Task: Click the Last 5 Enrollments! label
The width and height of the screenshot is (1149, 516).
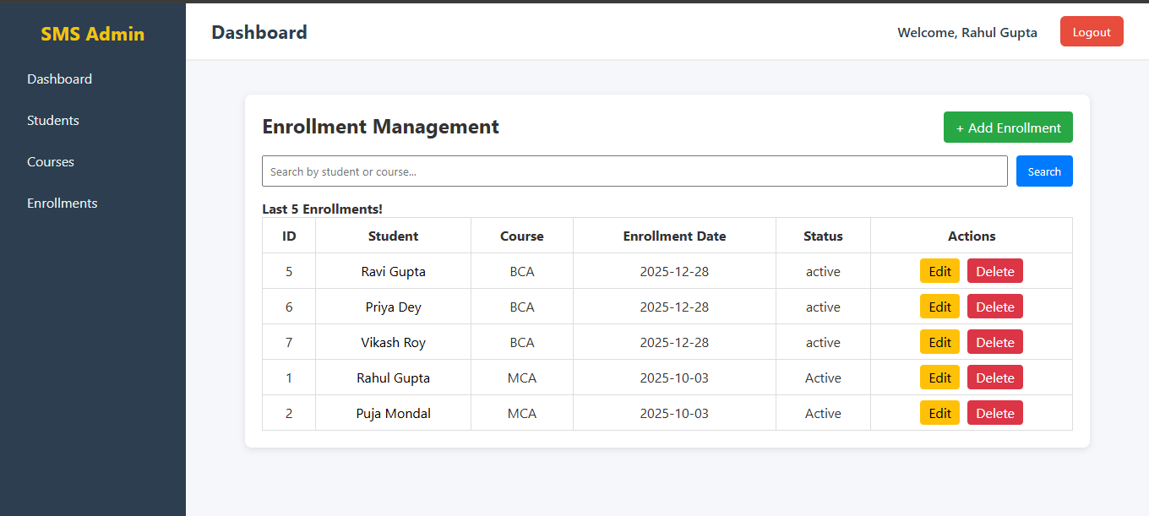Action: click(x=322, y=209)
